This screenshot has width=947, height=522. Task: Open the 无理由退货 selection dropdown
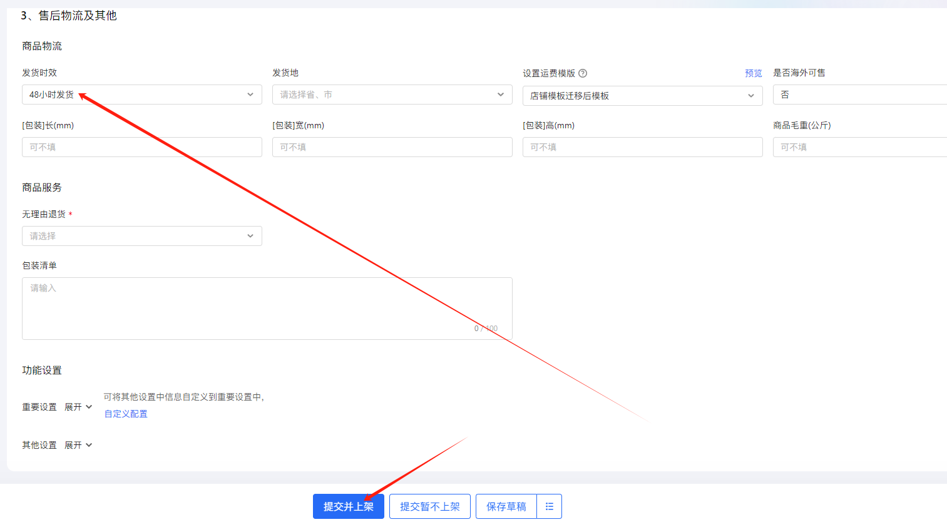click(141, 236)
